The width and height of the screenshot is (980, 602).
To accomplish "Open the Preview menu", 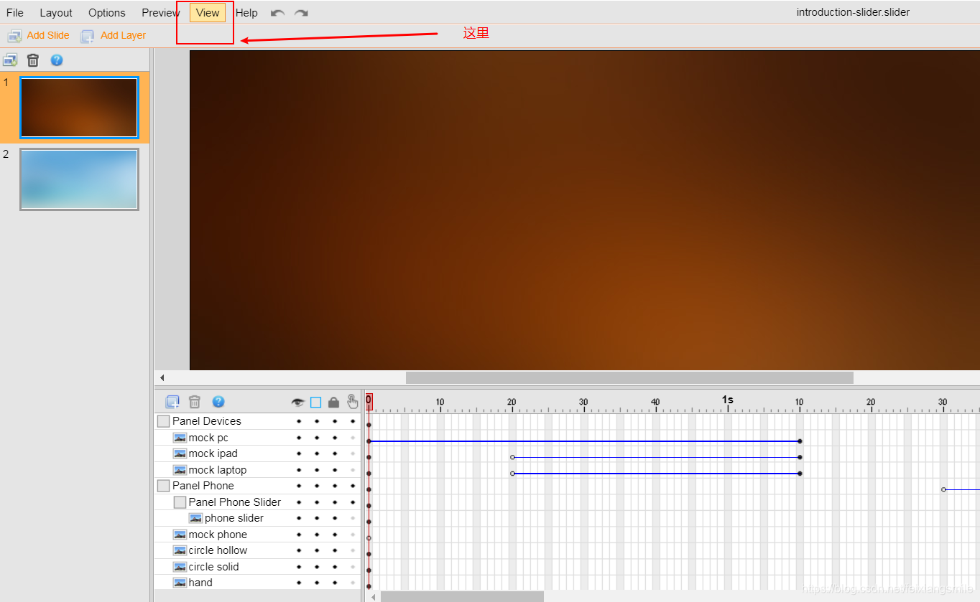I will pos(161,13).
